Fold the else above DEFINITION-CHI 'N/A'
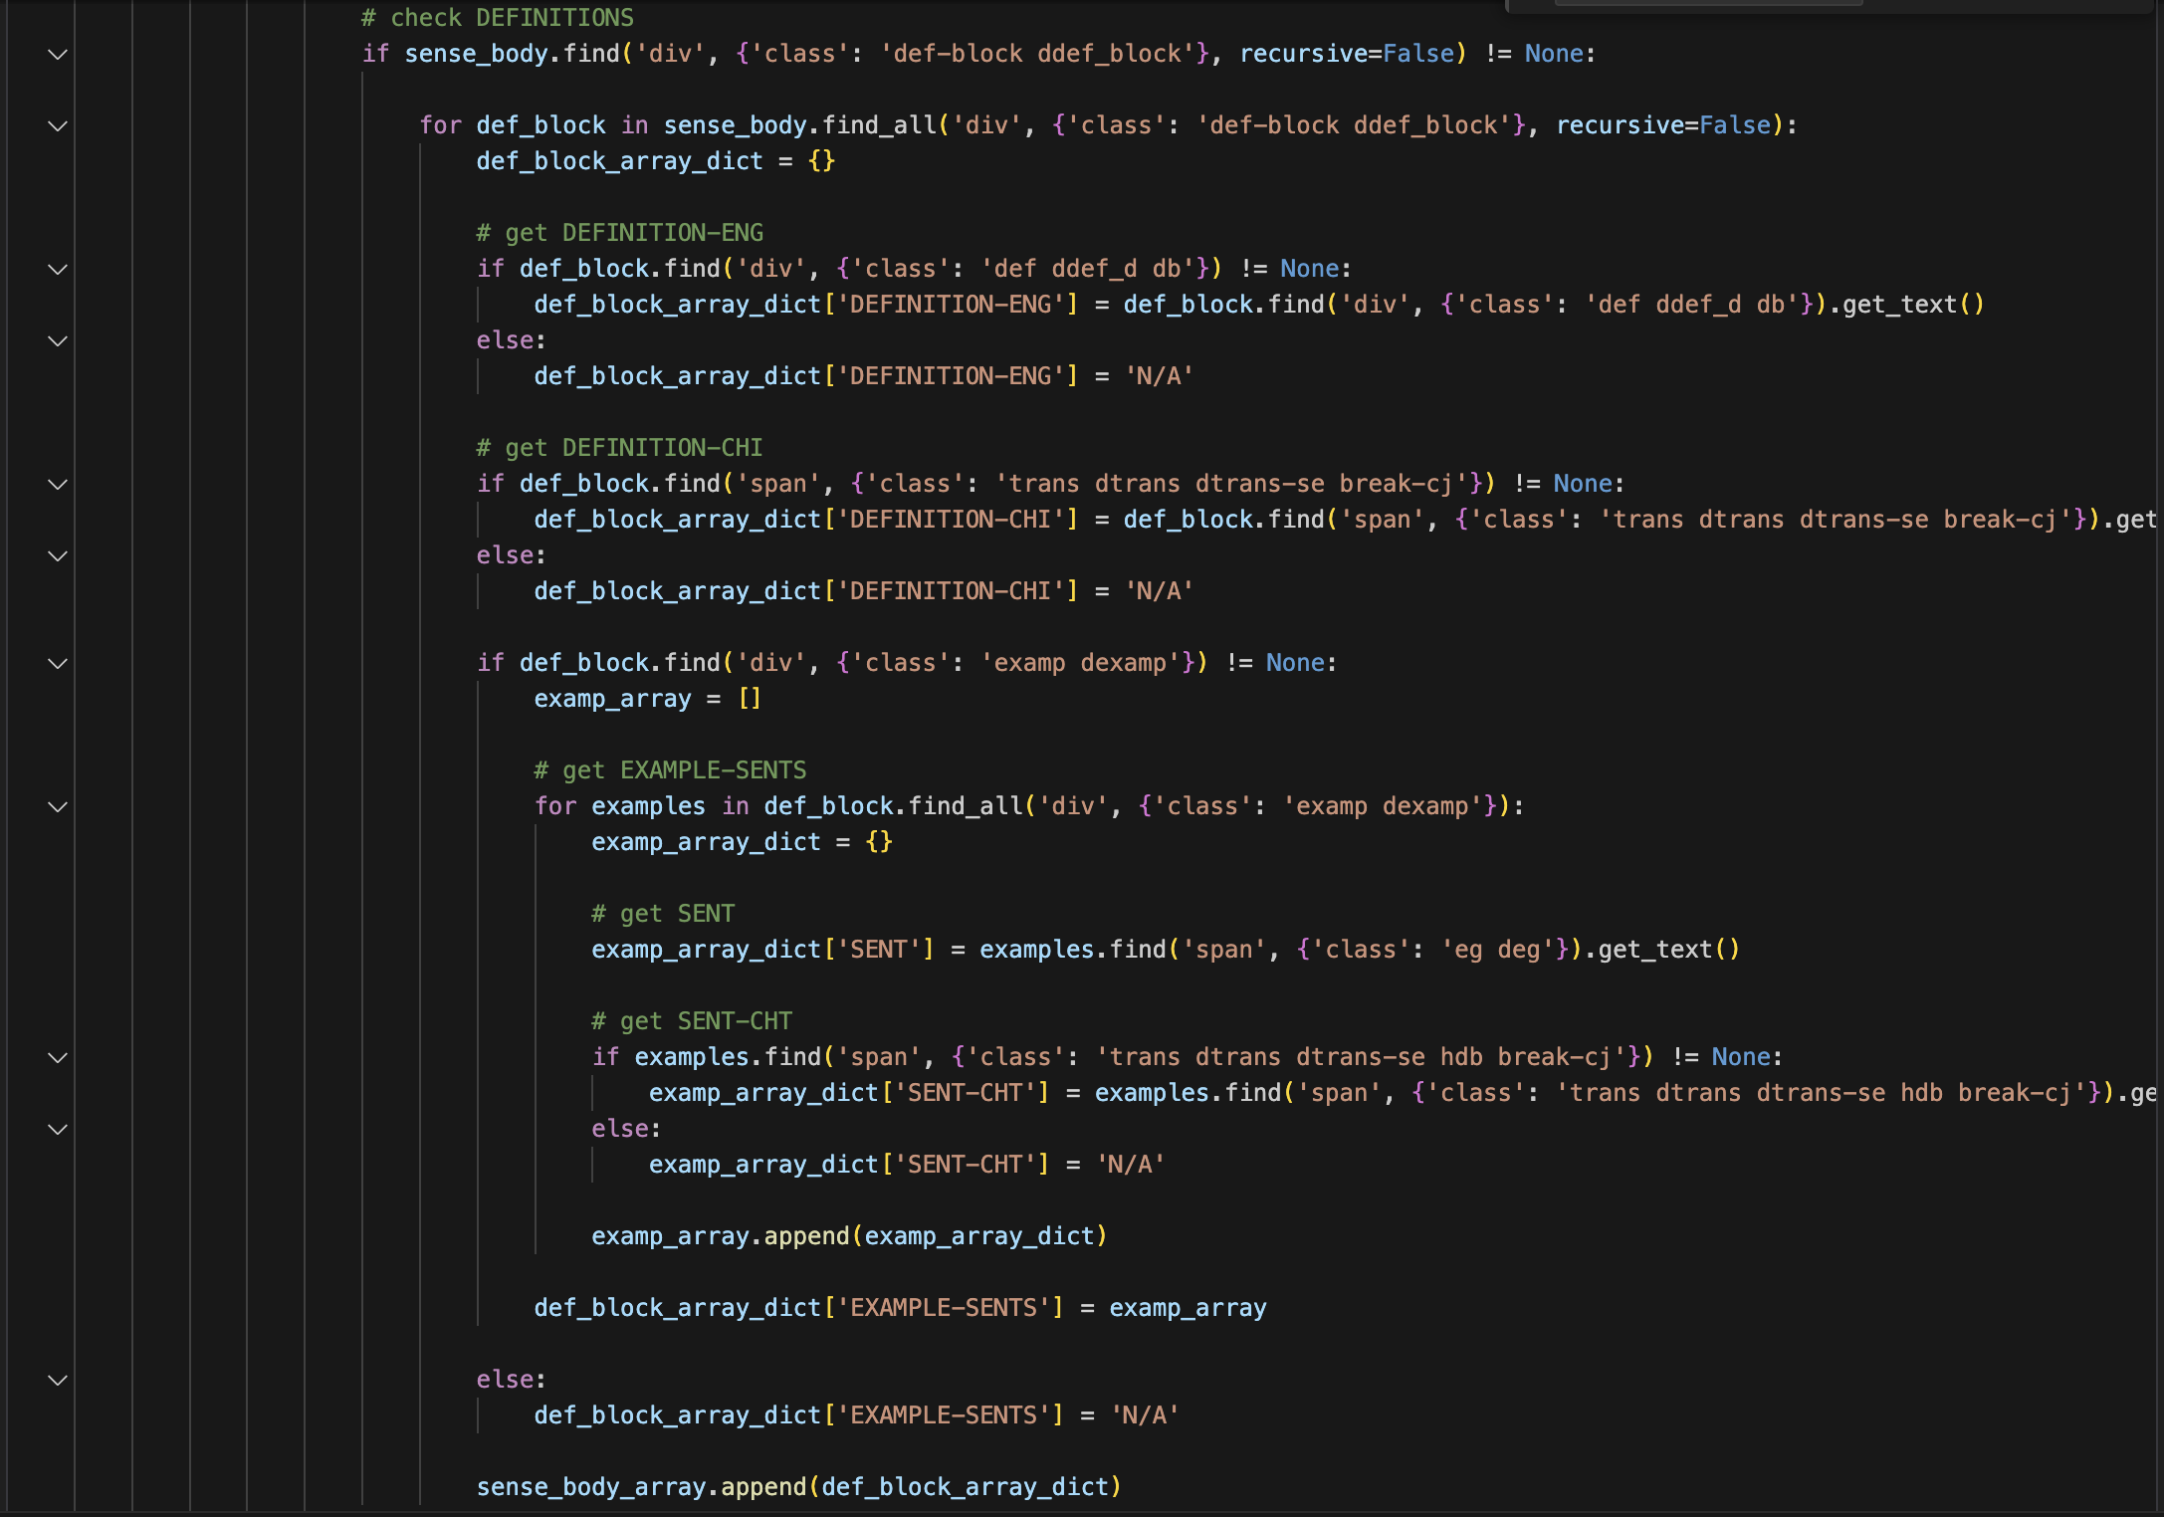This screenshot has height=1517, width=2164. click(58, 555)
